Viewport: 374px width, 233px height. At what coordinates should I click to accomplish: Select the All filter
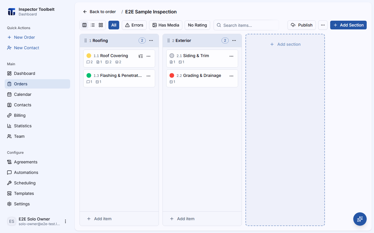tap(114, 25)
